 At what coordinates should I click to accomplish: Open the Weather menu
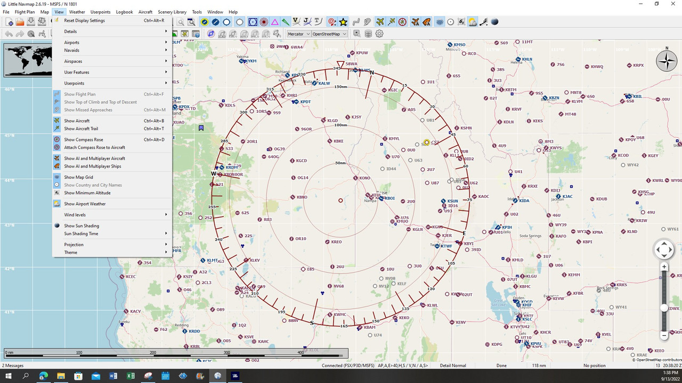point(77,12)
